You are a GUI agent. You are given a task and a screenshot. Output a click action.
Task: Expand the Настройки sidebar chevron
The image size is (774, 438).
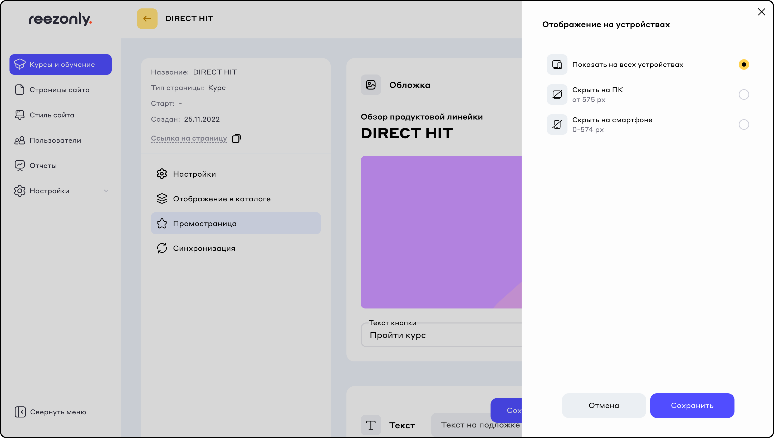pyautogui.click(x=106, y=191)
